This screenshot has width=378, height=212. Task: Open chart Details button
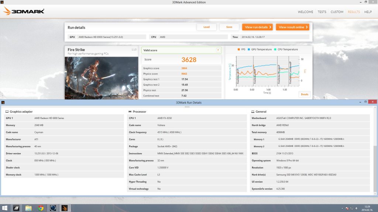tap(305, 94)
